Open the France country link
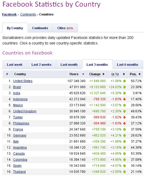Image resolution: width=146 pixels, height=177 pixels. [x=18, y=129]
